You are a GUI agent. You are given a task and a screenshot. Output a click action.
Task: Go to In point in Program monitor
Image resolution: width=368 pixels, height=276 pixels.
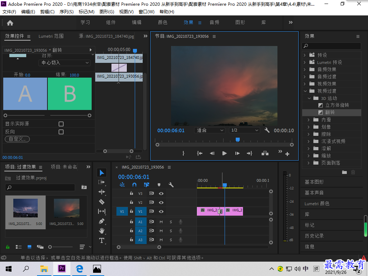pos(199,153)
